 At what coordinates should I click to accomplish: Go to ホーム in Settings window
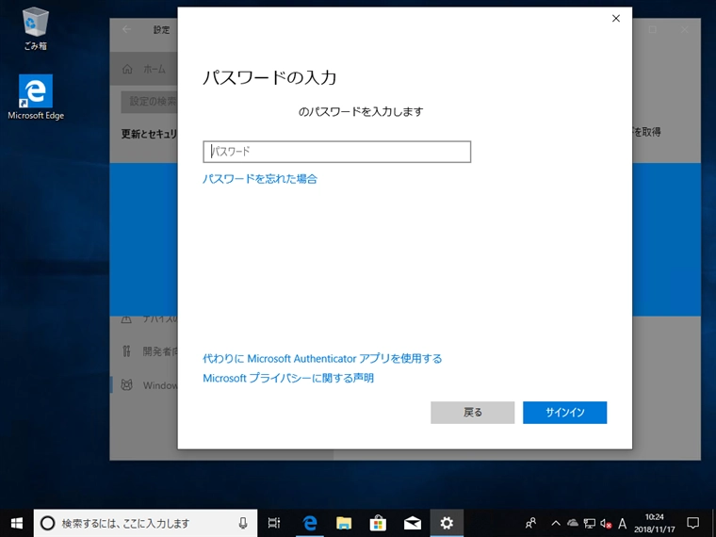[x=143, y=70]
